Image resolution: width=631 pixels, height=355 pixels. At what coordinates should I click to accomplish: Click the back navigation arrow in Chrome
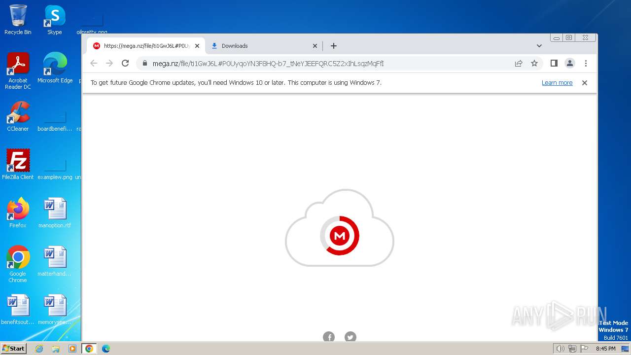[x=94, y=63]
